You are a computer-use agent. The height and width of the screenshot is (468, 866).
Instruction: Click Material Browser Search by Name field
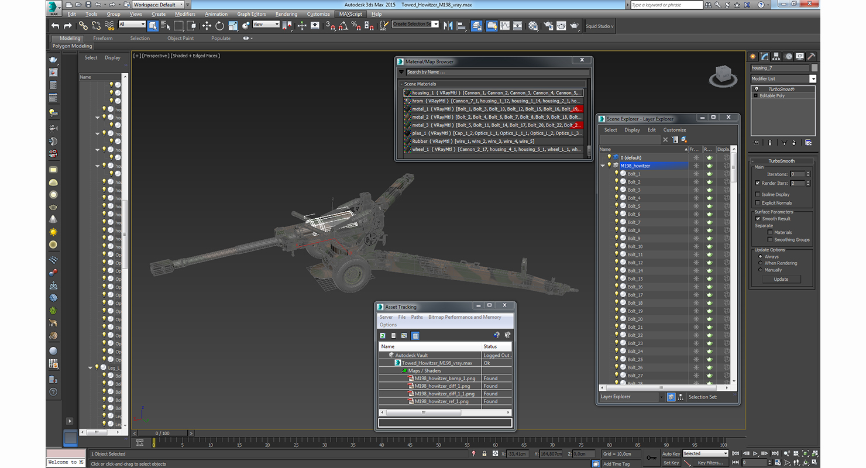coord(497,72)
